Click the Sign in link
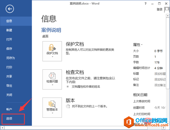 click(x=160, y=9)
